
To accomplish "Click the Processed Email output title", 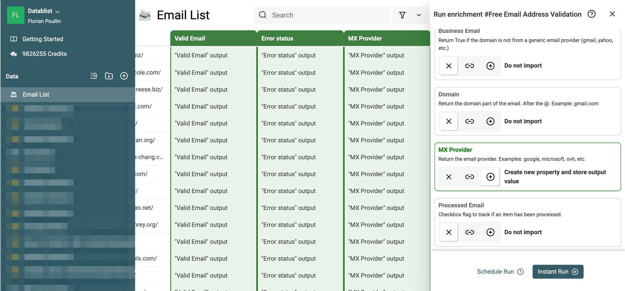I will point(461,205).
